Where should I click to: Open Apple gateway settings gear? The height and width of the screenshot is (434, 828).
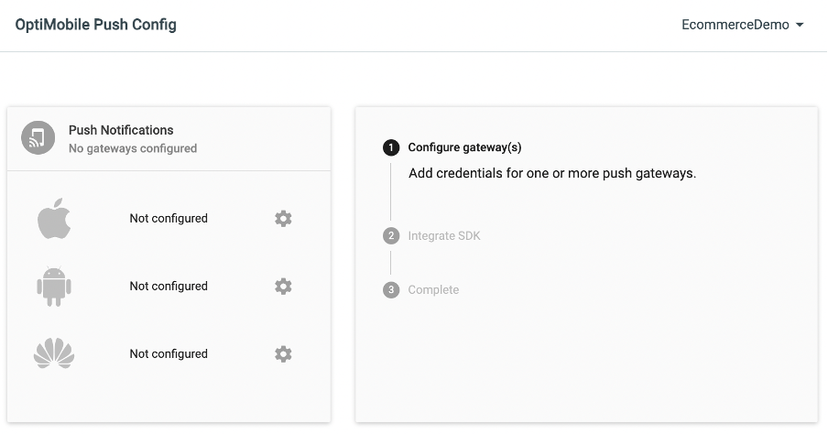[x=283, y=219]
